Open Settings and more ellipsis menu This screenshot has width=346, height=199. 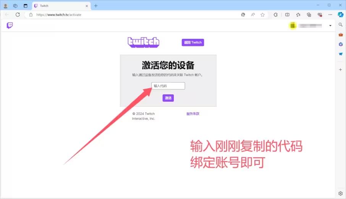330,15
